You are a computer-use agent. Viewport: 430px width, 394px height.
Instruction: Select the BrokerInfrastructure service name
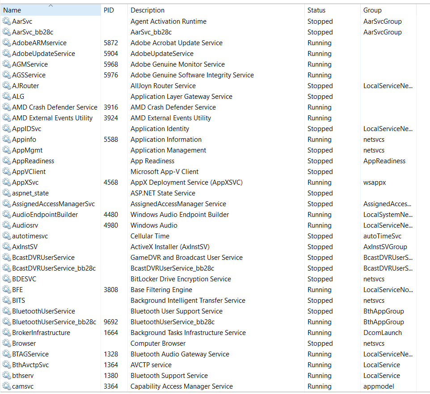pos(41,333)
